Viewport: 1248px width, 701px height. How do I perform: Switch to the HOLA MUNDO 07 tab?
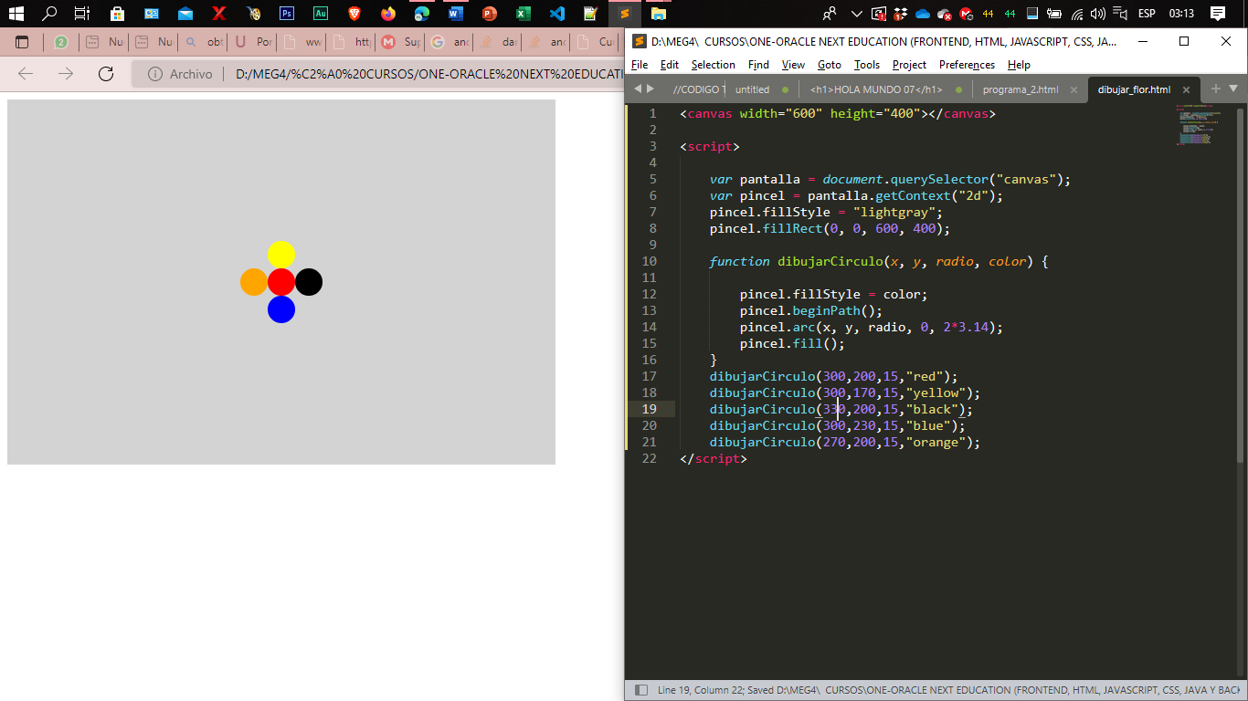tap(876, 89)
